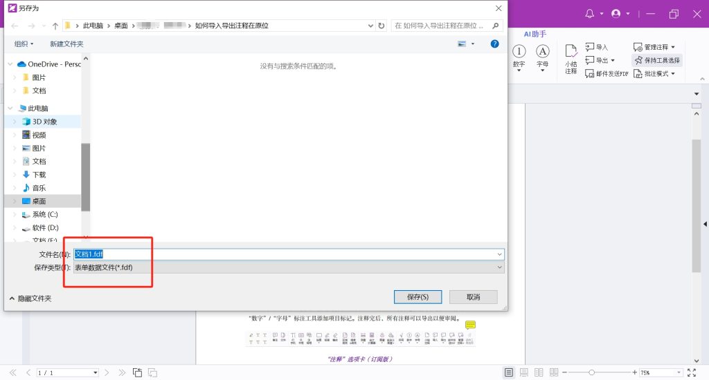Click the back navigation arrow
Screen dimensions: 709x380
15,26
